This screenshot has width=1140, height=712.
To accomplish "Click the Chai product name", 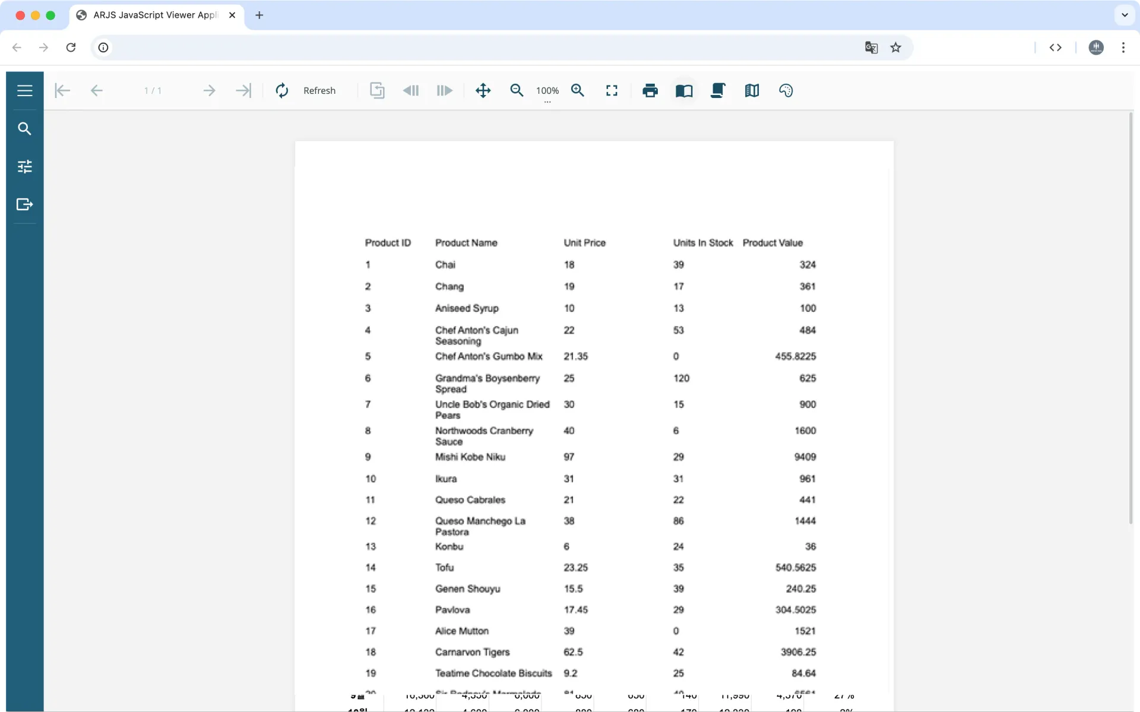I will click(x=445, y=265).
